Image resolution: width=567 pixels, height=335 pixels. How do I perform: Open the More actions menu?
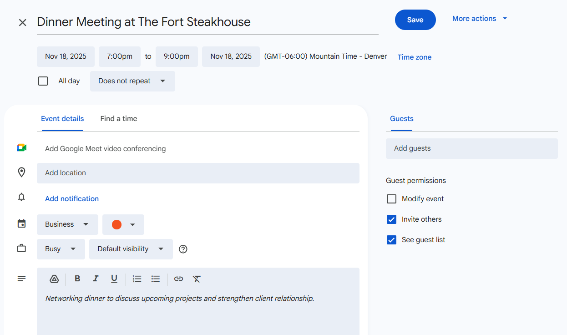click(479, 19)
